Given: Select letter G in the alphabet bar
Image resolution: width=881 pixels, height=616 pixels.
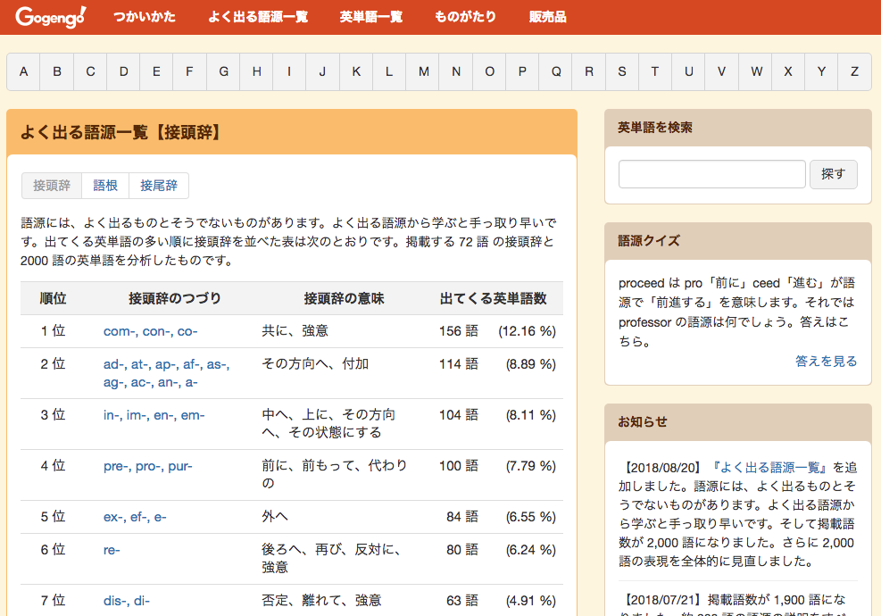Looking at the screenshot, I should tap(223, 72).
